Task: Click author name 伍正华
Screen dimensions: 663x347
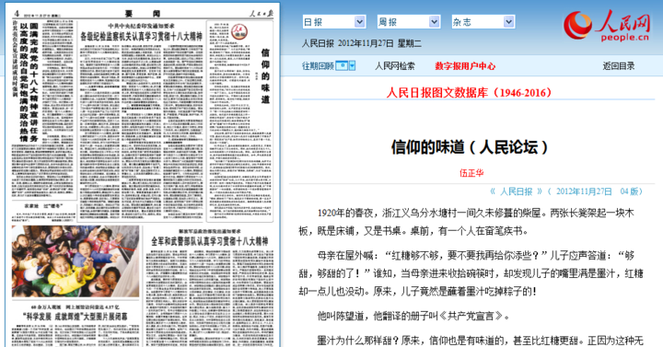Action: click(x=471, y=173)
